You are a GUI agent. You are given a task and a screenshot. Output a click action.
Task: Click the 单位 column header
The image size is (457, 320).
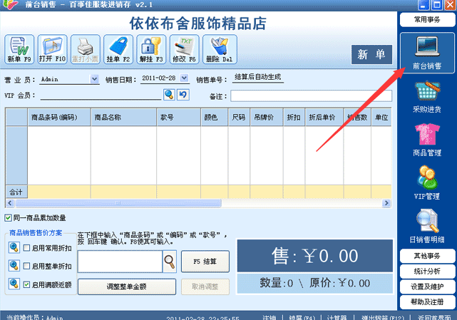(x=381, y=117)
